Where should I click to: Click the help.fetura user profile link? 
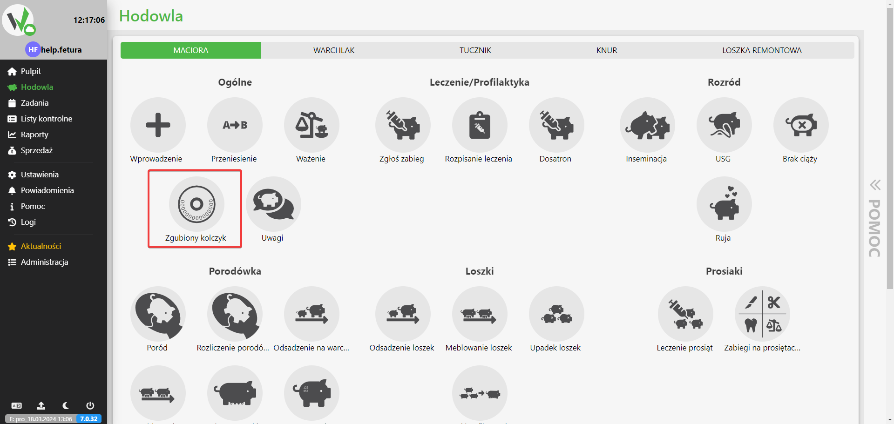61,50
